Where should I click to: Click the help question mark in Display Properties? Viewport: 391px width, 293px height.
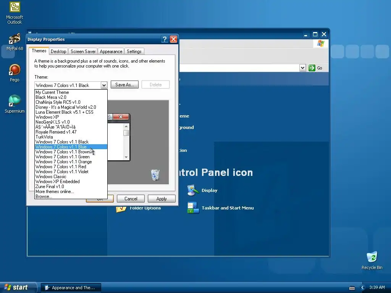pyautogui.click(x=164, y=39)
